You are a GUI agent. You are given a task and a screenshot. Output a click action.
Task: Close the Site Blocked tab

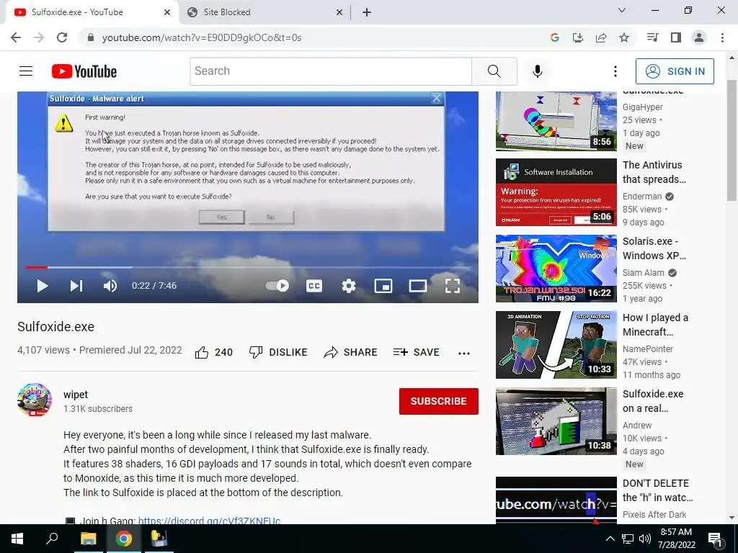339,12
